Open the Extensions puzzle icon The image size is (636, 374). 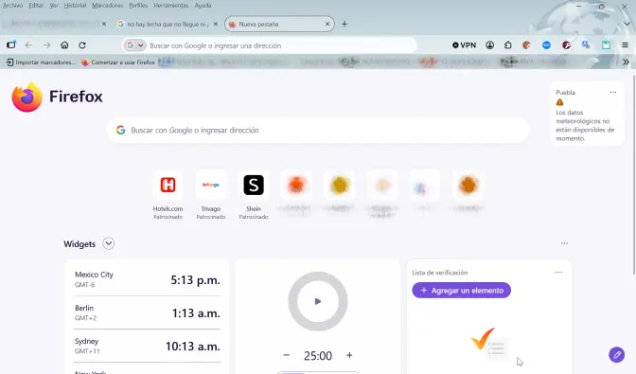pyautogui.click(x=508, y=45)
